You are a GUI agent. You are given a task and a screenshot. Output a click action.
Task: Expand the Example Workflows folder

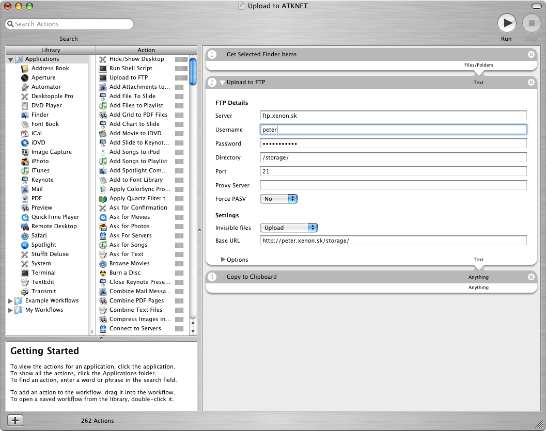[x=10, y=300]
